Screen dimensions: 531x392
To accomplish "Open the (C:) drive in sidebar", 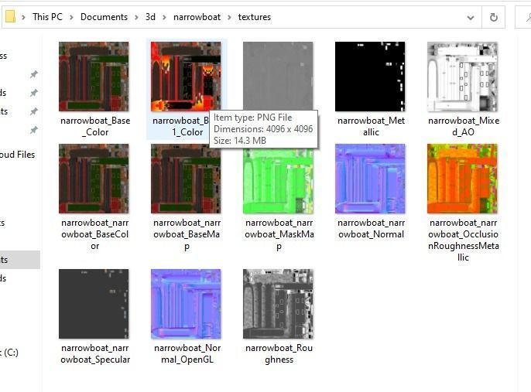I will pos(9,353).
